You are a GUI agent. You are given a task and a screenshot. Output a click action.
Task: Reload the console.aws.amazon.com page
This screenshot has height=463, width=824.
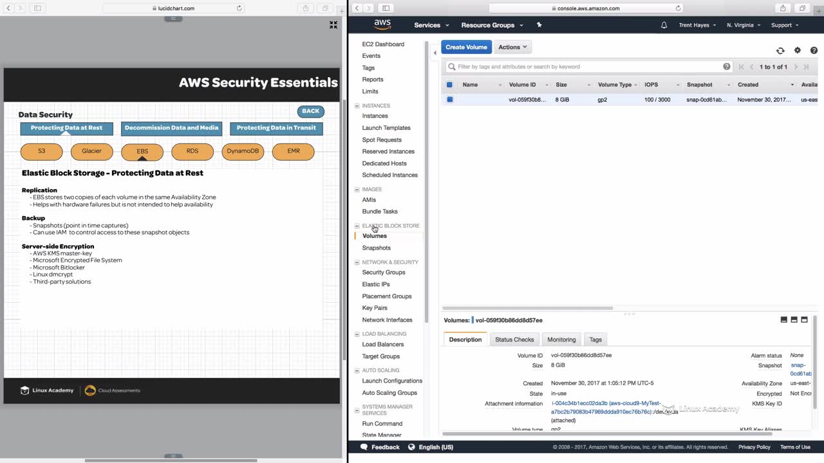point(678,8)
